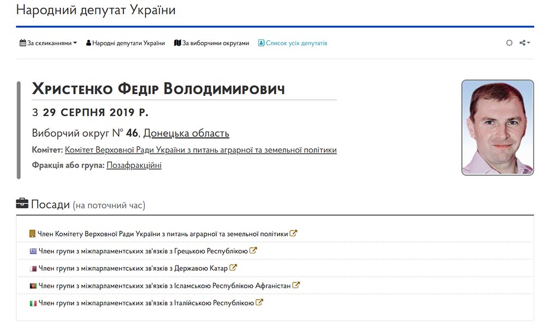Open Народні депутати України menu item

[125, 43]
